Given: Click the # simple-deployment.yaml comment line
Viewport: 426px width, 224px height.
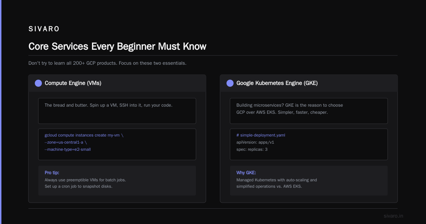Looking at the screenshot, I should 261,135.
